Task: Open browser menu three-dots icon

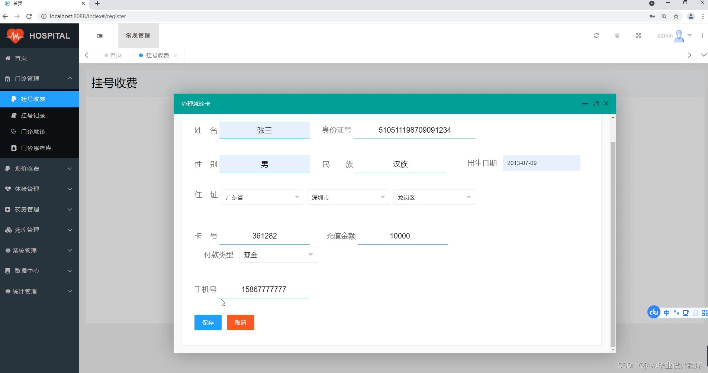Action: [x=703, y=16]
